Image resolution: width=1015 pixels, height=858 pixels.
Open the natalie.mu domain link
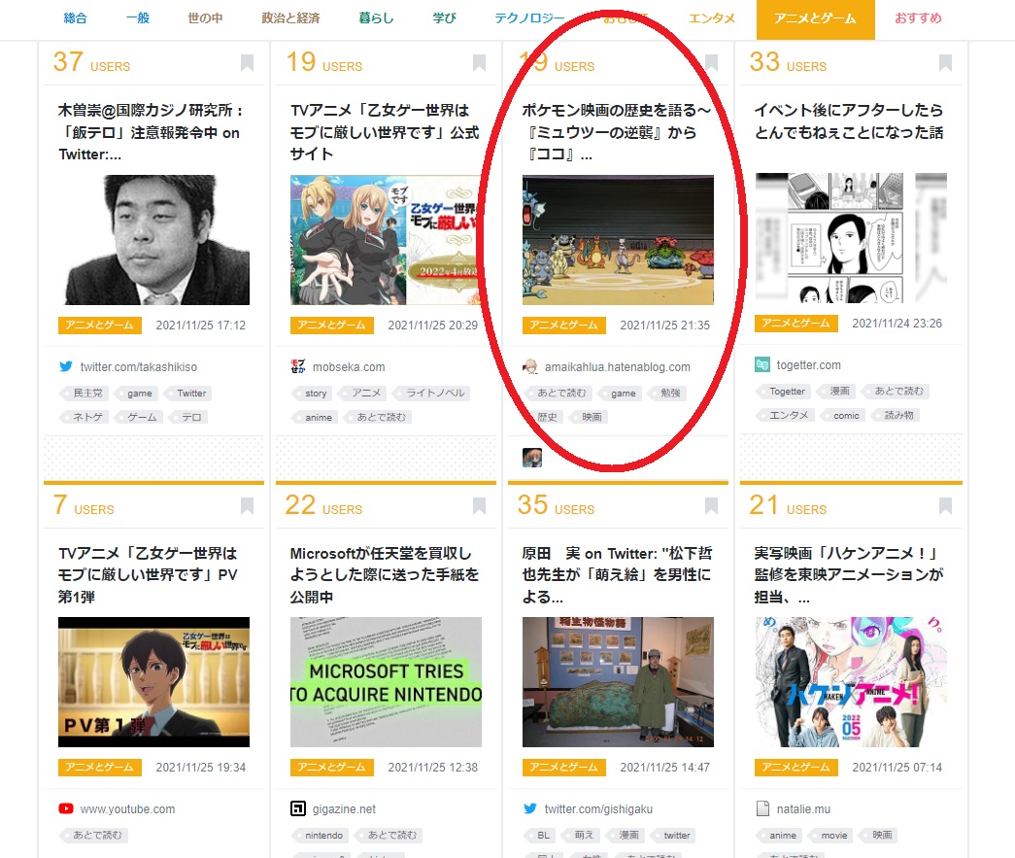[803, 809]
